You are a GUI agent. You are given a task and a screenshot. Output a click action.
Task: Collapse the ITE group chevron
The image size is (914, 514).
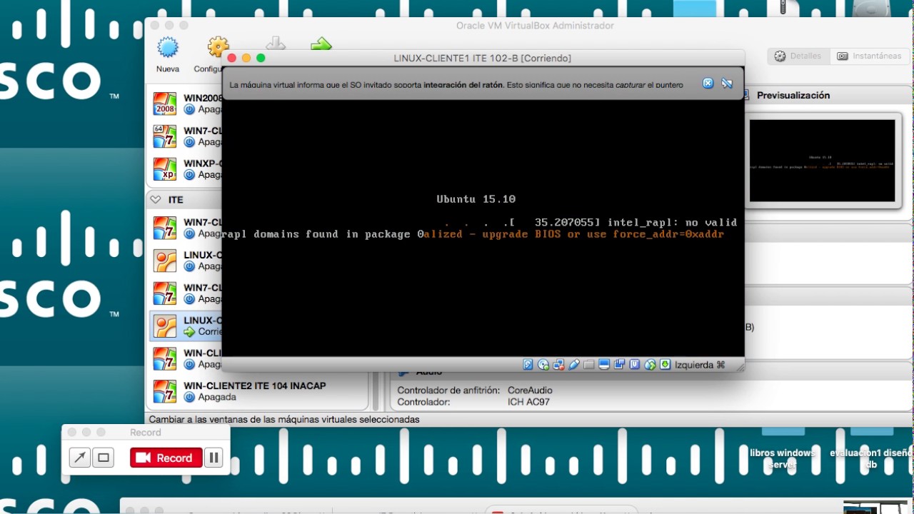[156, 200]
